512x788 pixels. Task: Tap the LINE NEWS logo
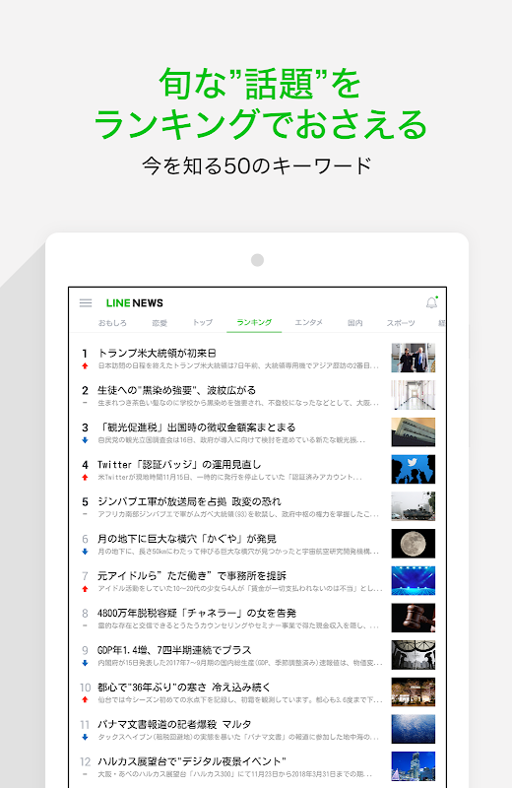pyautogui.click(x=135, y=303)
